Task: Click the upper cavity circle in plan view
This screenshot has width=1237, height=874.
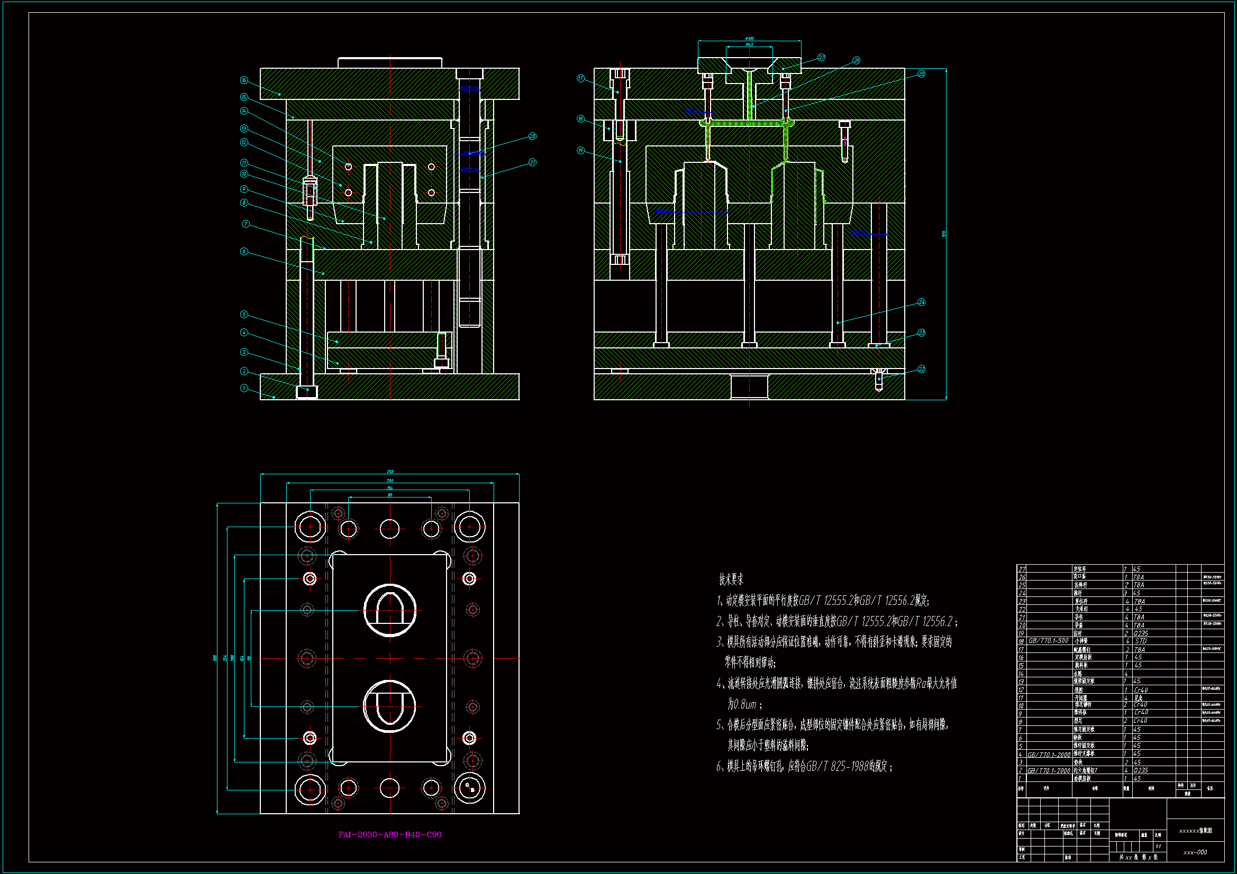Action: [x=389, y=610]
